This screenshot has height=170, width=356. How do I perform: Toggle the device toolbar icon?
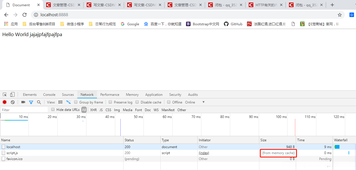pos(12,95)
